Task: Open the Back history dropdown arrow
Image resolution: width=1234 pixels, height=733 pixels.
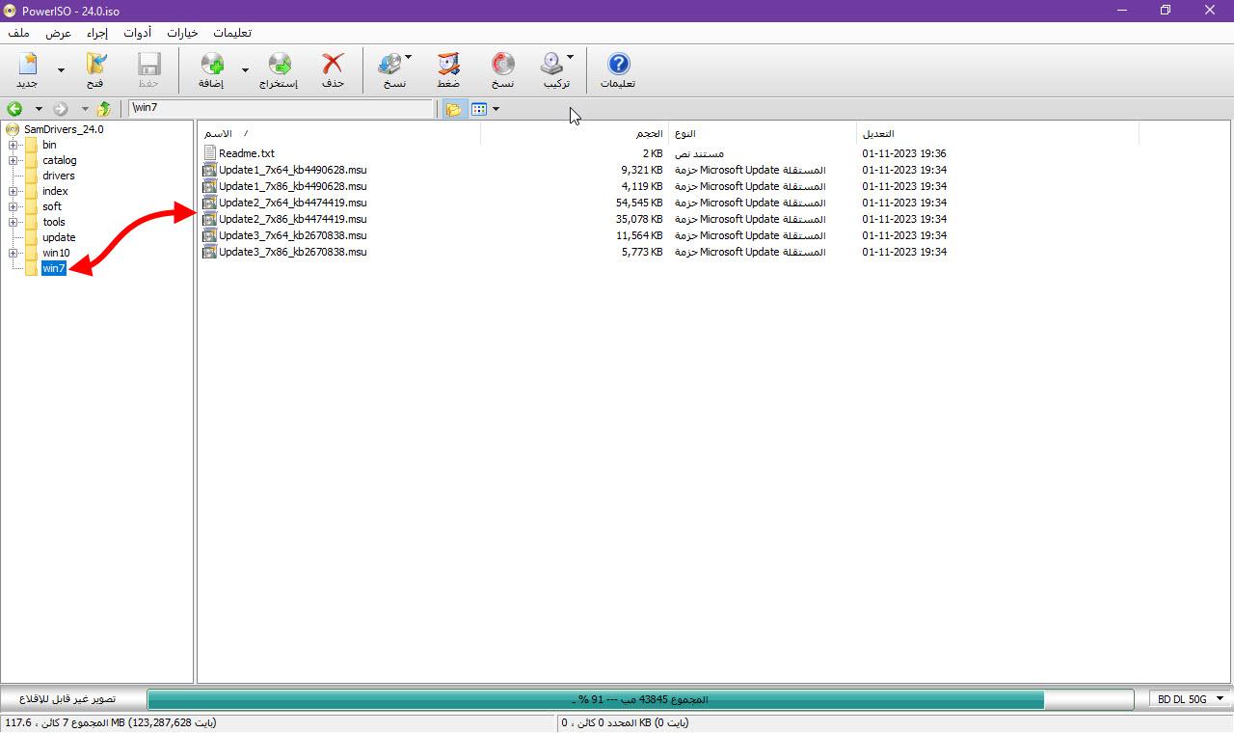Action: 39,109
